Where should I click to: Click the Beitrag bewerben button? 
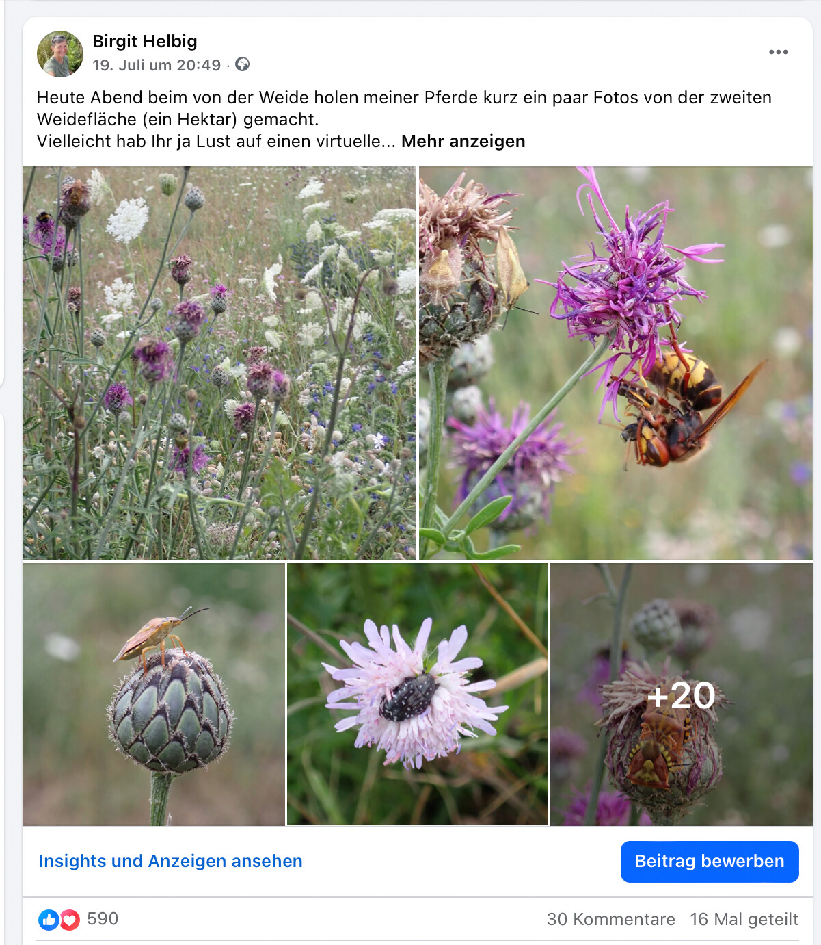coord(710,862)
